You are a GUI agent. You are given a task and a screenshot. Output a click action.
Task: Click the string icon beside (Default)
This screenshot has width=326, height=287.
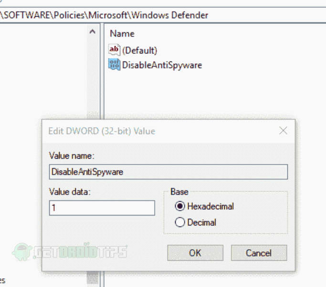click(114, 50)
